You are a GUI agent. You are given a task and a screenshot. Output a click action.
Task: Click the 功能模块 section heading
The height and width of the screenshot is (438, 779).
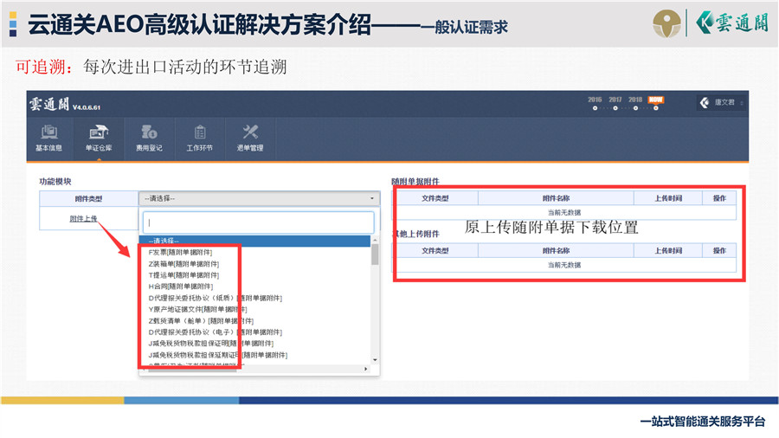click(x=55, y=182)
